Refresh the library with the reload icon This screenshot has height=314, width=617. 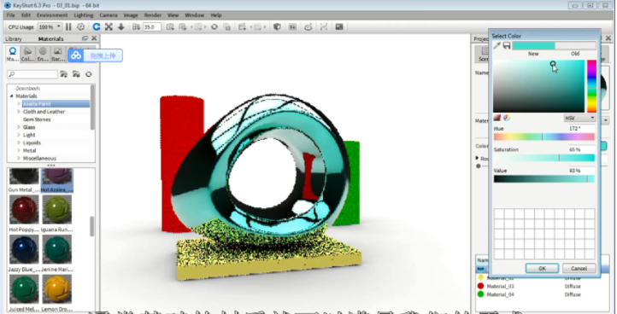(x=89, y=74)
